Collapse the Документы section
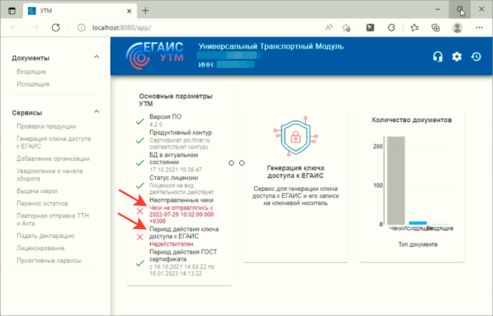493x316 pixels. [97, 57]
